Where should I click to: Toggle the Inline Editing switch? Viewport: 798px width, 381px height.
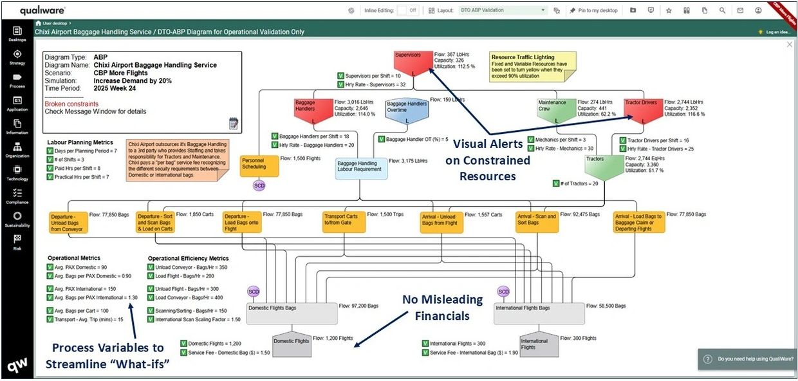click(x=407, y=11)
